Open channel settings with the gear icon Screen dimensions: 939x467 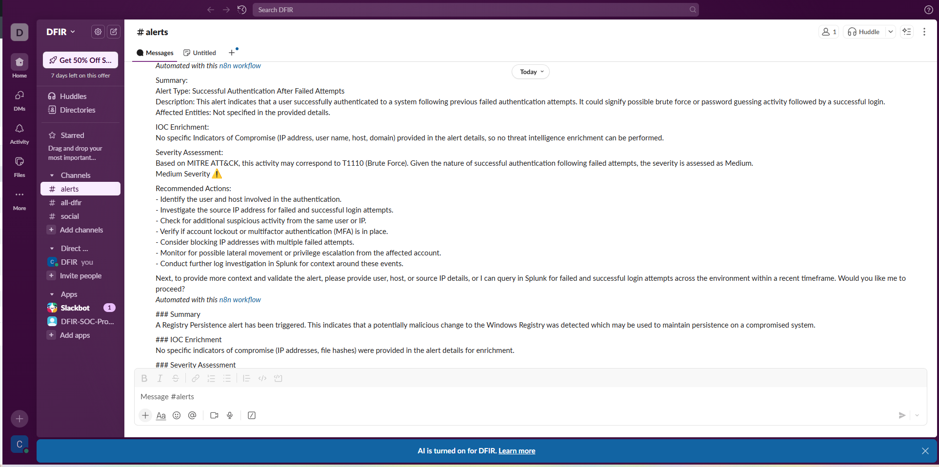[x=98, y=32]
